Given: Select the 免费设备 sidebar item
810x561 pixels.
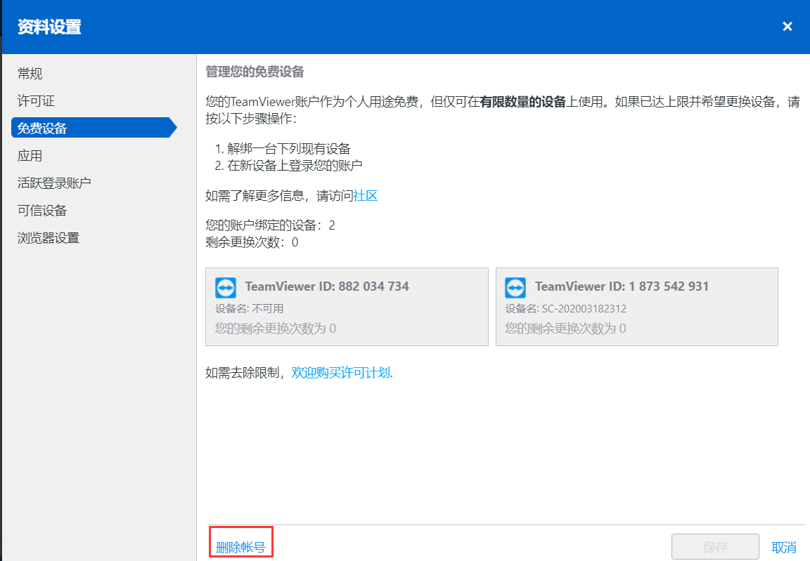Looking at the screenshot, I should [42, 128].
